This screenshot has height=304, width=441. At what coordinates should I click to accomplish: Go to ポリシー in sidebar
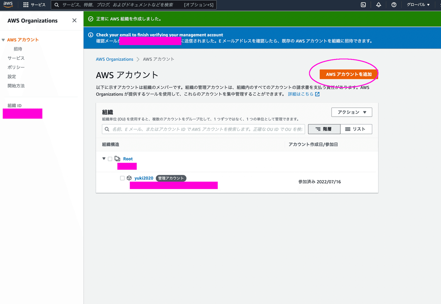16,67
